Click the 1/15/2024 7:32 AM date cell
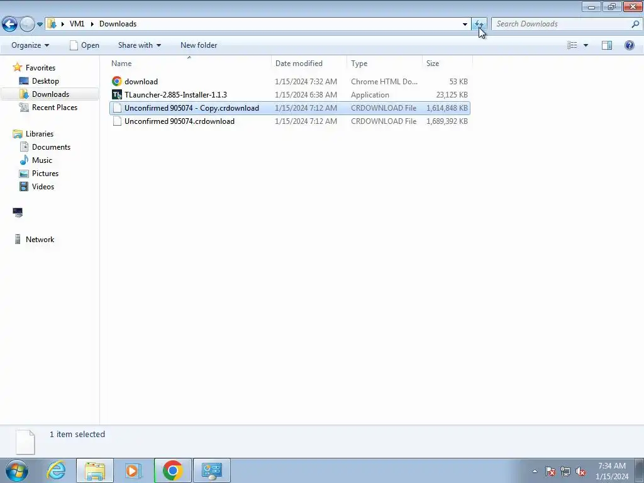Screen dimensions: 644x483 click(x=306, y=81)
